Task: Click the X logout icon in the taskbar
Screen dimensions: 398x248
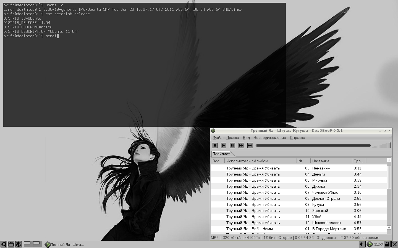Action: pyautogui.click(x=395, y=244)
